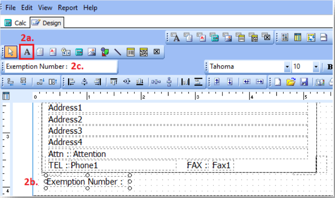The image size is (335, 198).
Task: Choose the Line drawing tool
Action: (118, 52)
